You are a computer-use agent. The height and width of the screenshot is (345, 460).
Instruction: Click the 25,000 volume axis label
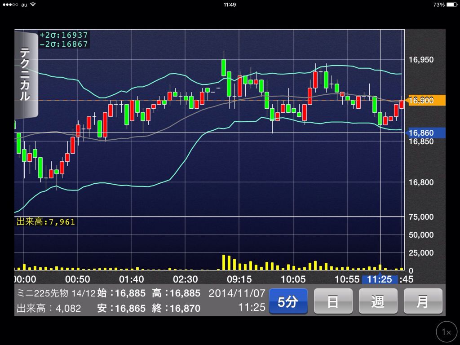[x=421, y=252]
